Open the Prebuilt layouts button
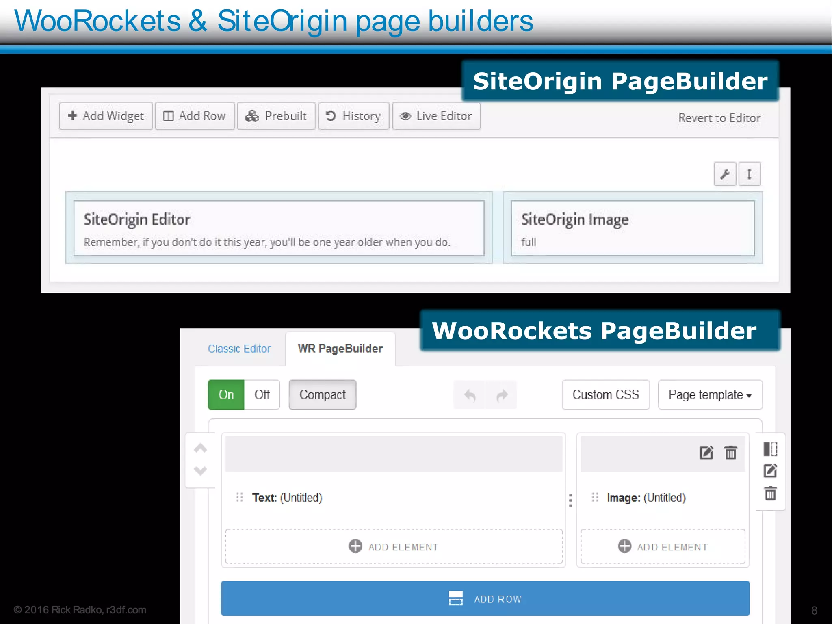832x624 pixels. point(276,116)
